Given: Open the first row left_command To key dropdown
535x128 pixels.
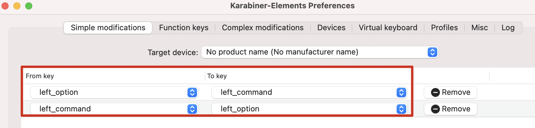Looking at the screenshot, I should (x=309, y=92).
